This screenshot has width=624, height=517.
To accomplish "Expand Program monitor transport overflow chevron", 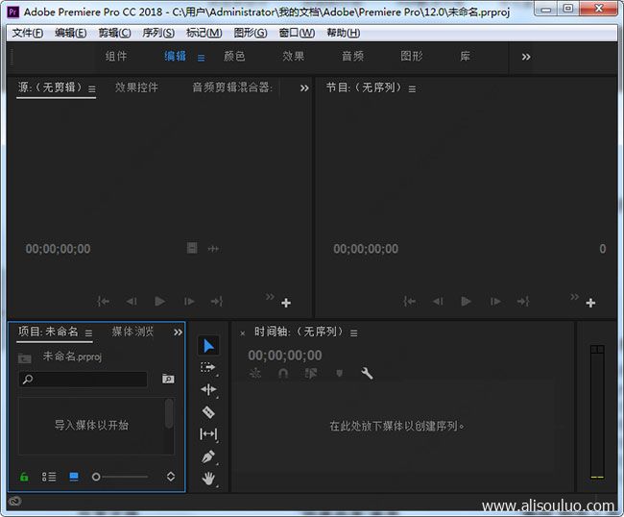I will point(575,296).
